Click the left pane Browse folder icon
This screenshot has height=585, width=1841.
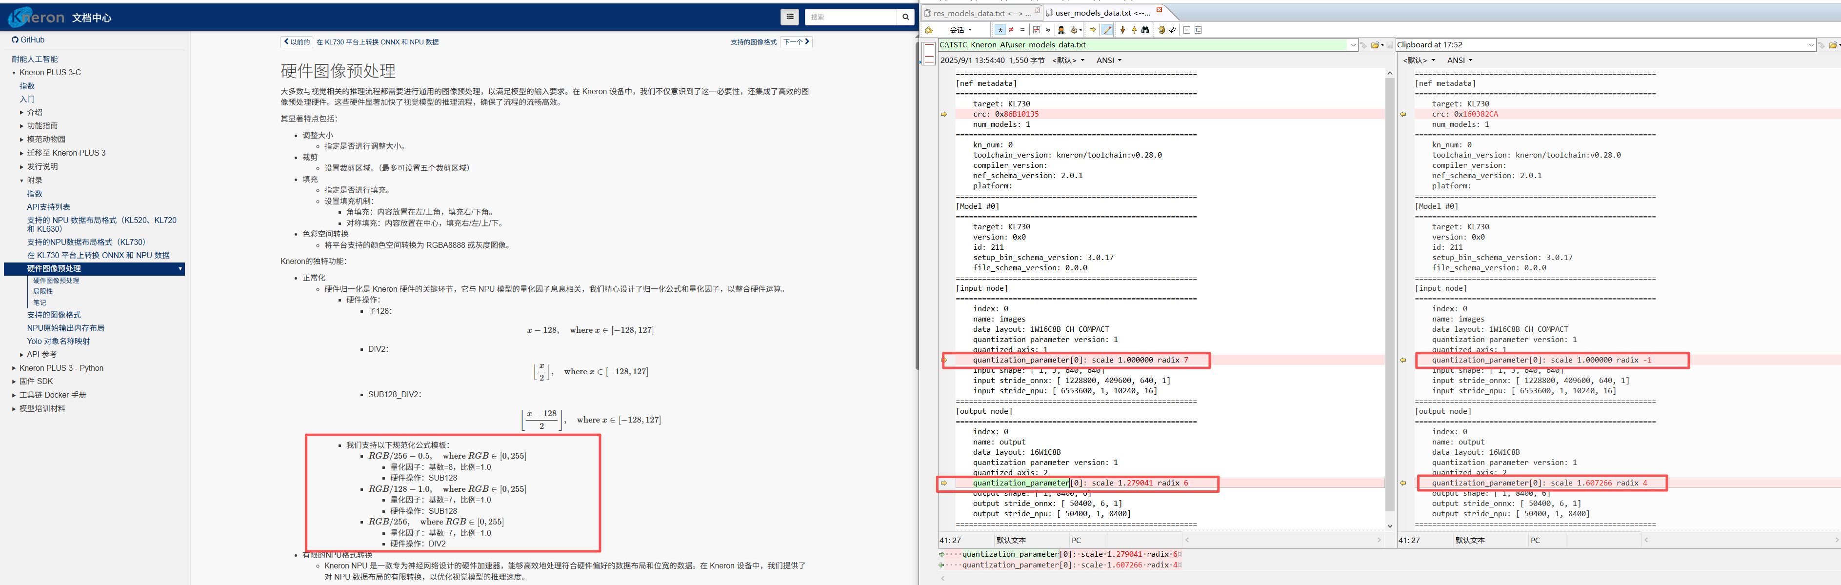click(x=1375, y=45)
